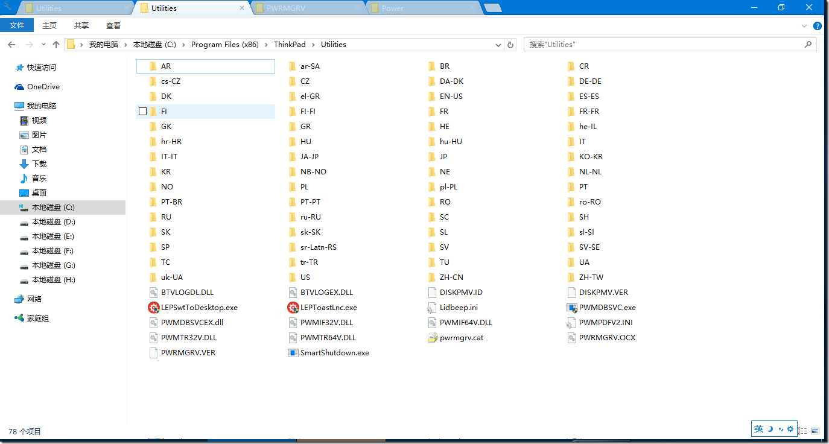Select 网络 in the navigation pane

[x=34, y=299]
